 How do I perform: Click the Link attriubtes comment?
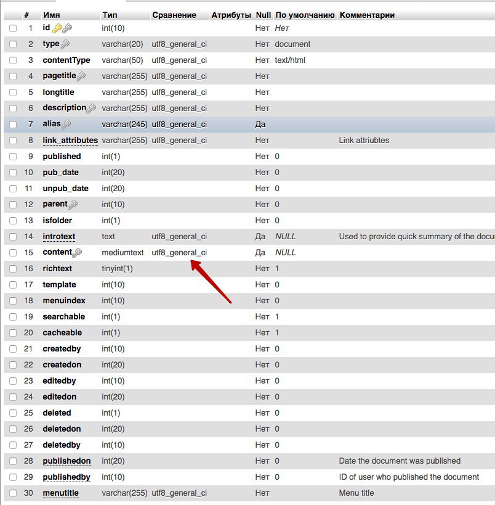[364, 141]
